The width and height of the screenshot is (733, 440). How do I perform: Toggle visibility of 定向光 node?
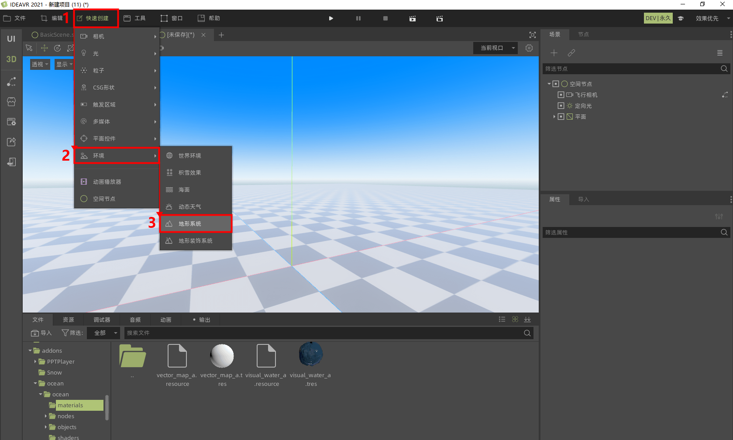[561, 106]
